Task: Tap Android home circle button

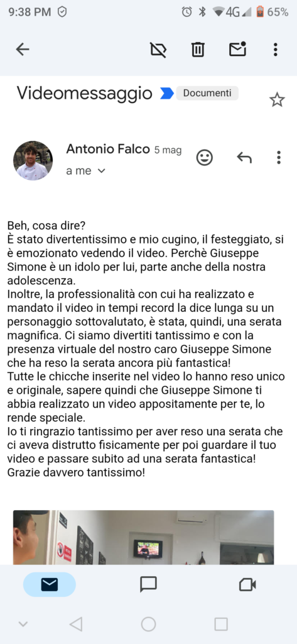Action: pyautogui.click(x=148, y=625)
